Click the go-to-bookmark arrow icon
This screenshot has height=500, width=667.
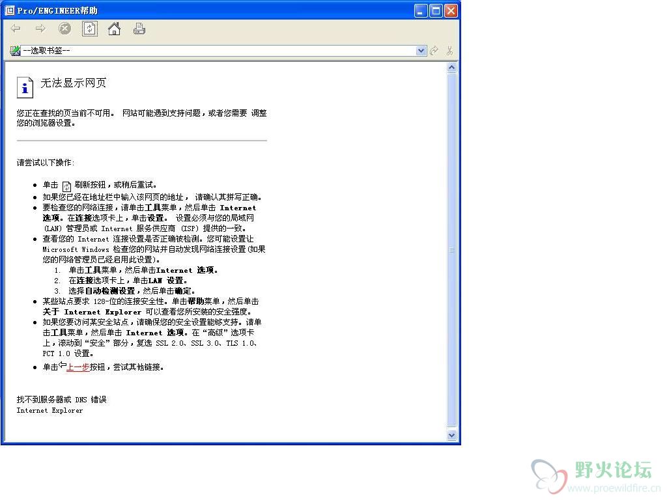[434, 51]
